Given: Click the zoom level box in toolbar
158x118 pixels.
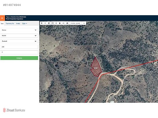Looking at the screenshot, I should pos(84,23).
